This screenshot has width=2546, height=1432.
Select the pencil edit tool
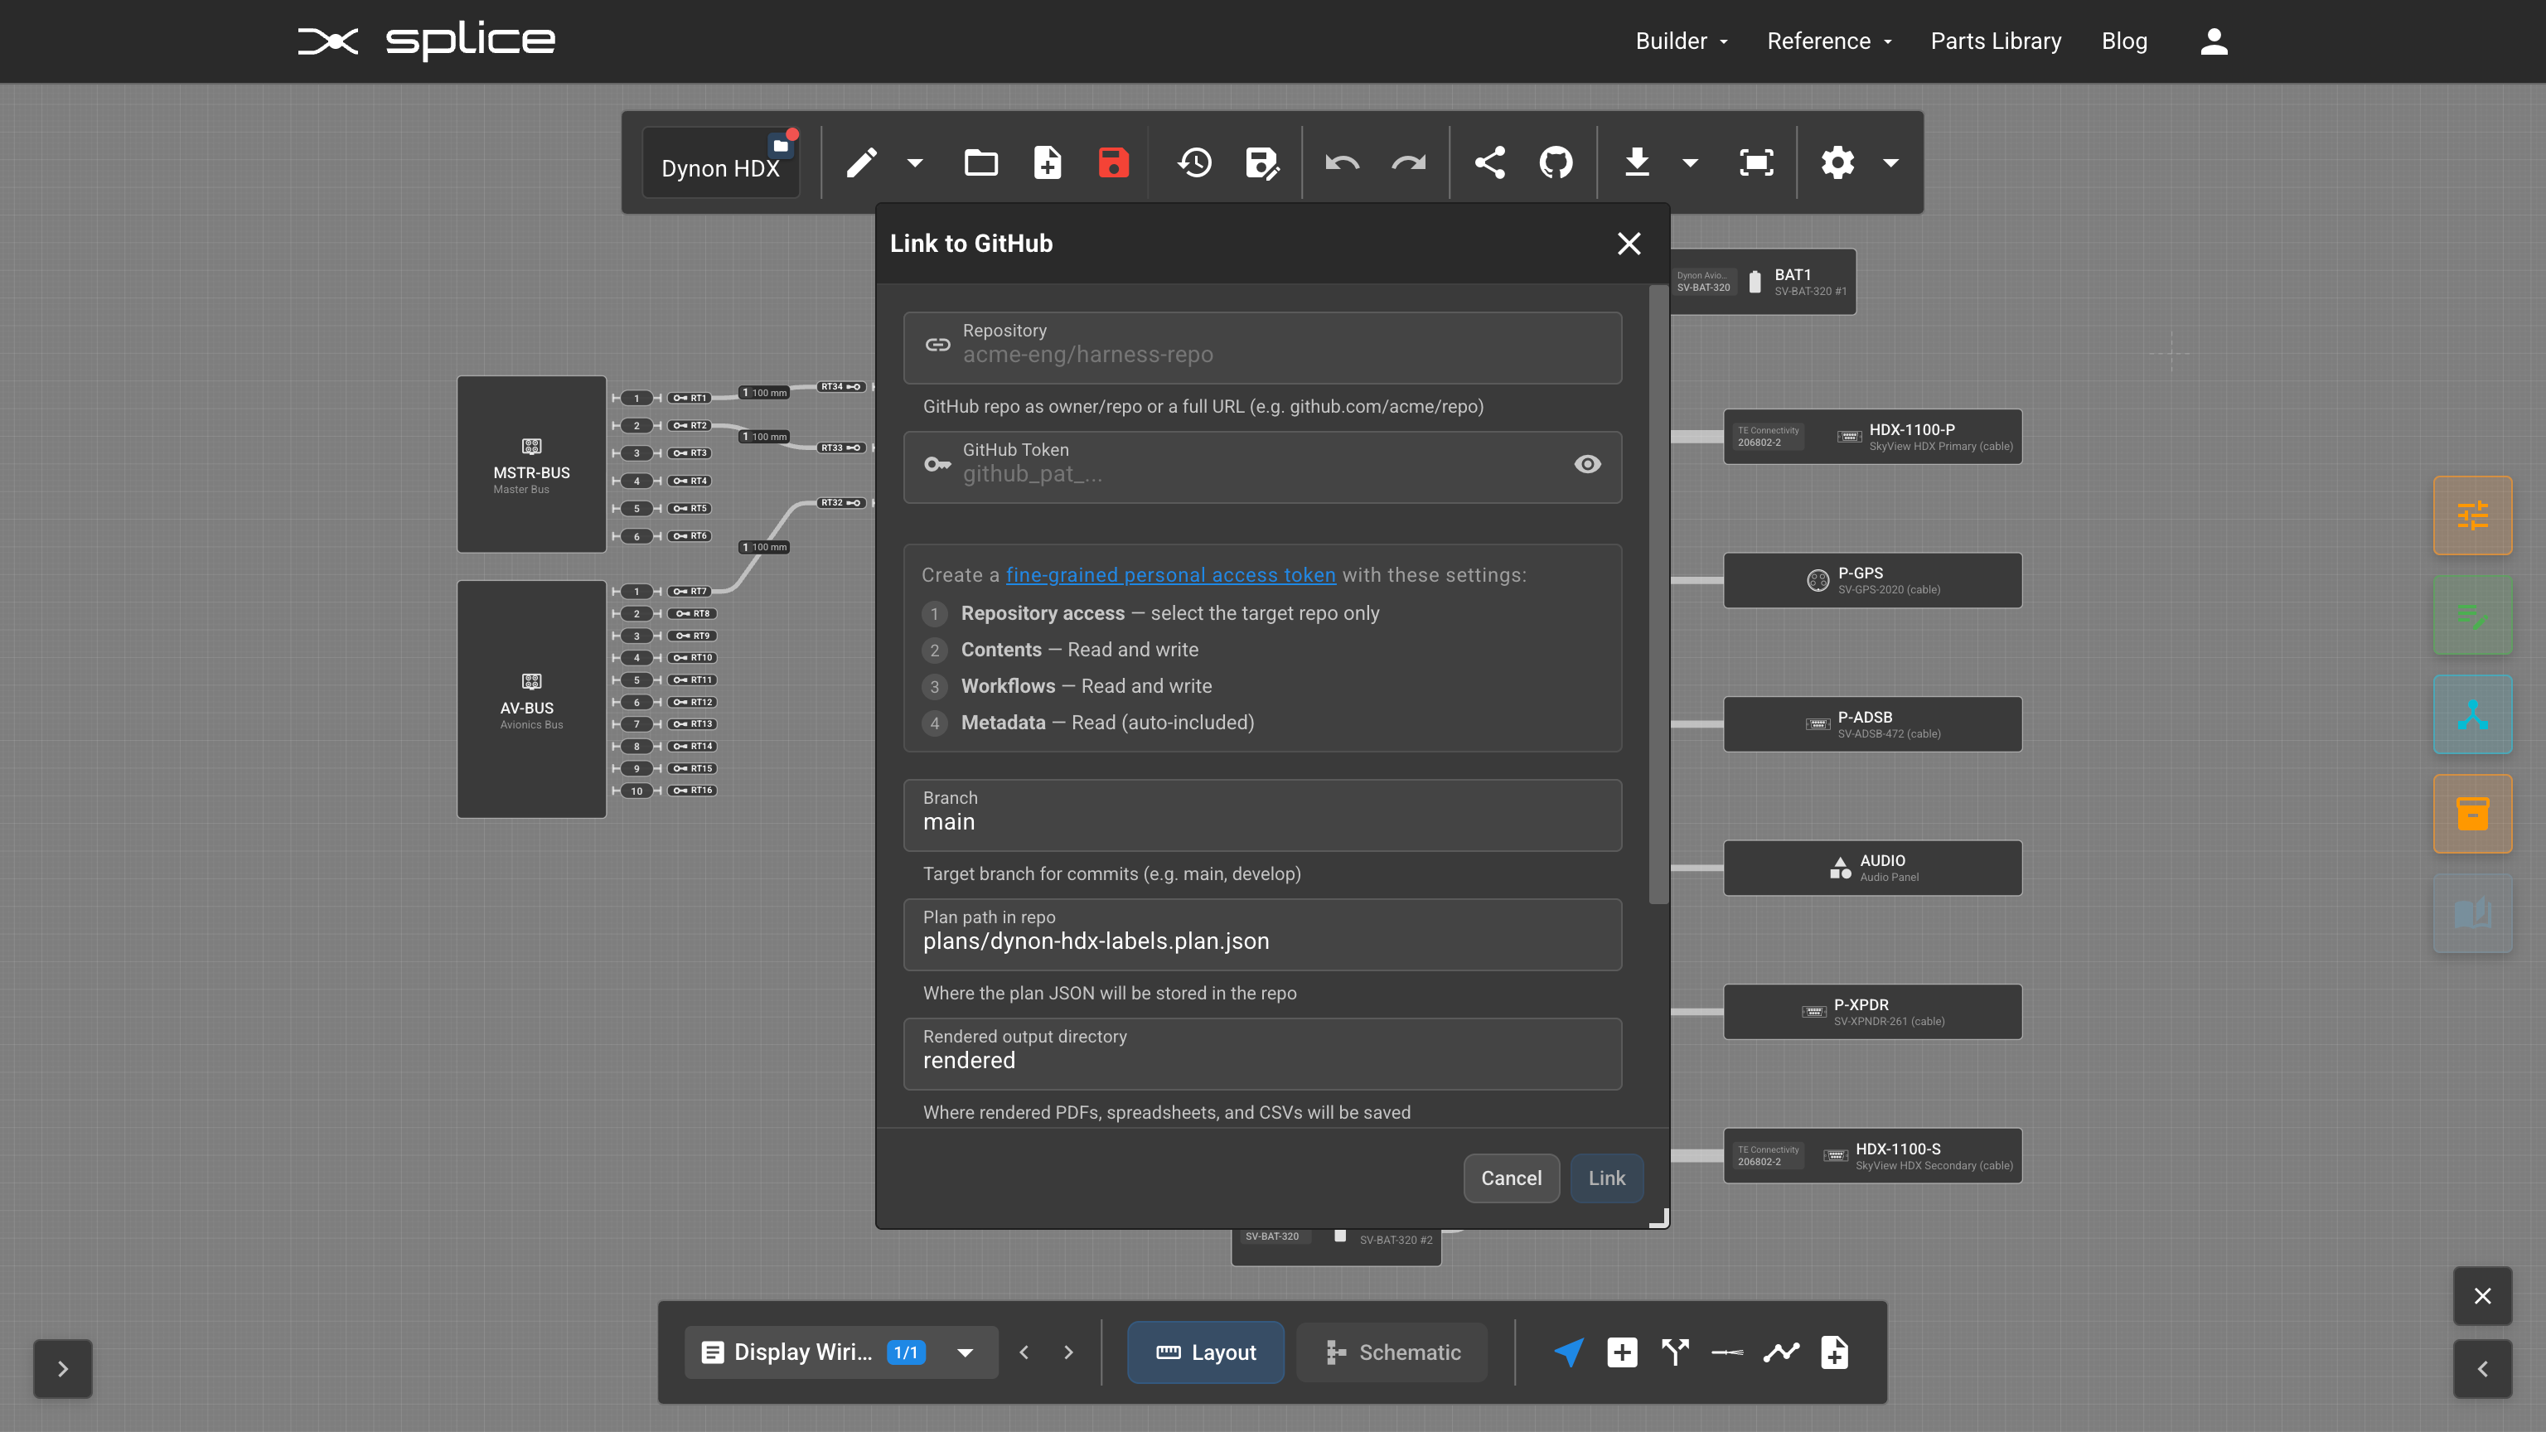(x=861, y=162)
